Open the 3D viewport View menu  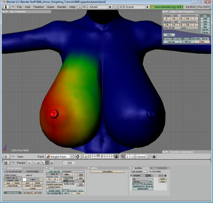click(x=20, y=157)
